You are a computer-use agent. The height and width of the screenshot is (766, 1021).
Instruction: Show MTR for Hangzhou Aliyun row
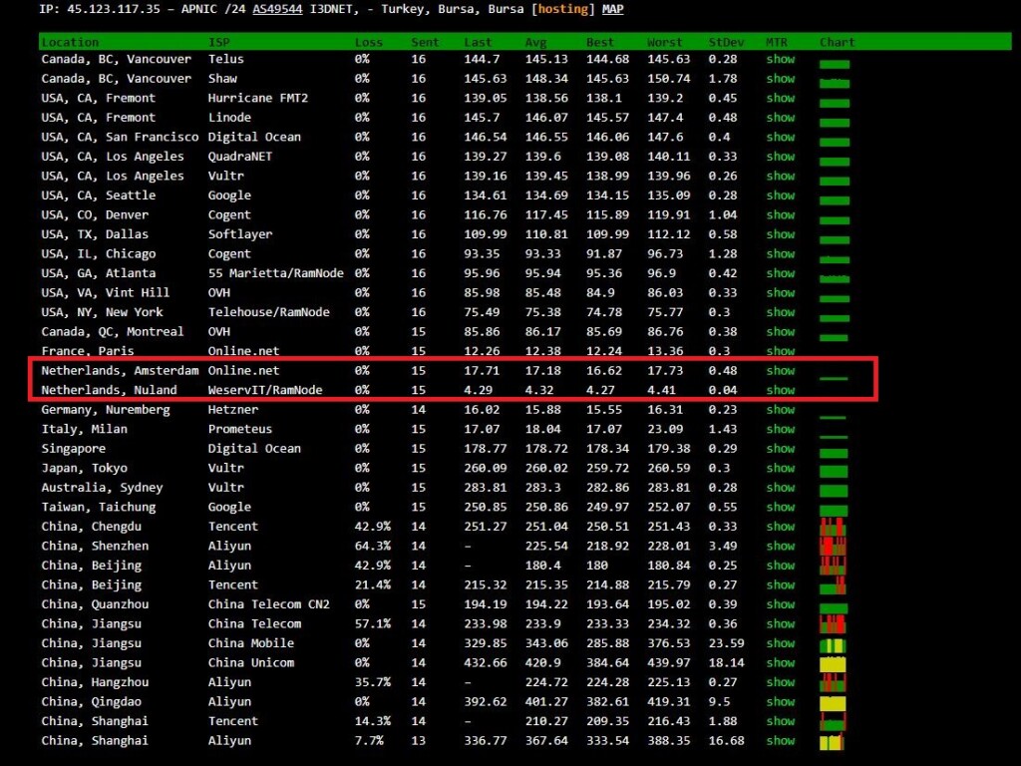pyautogui.click(x=780, y=682)
